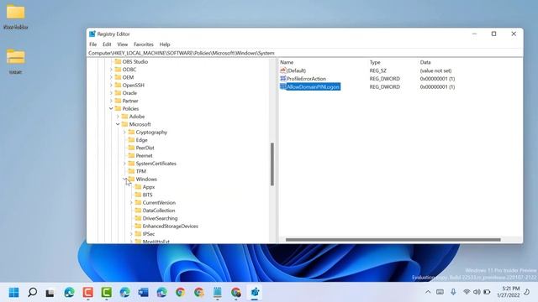Click the PeerDist key folder icon
The image size is (538, 302).
coord(131,148)
